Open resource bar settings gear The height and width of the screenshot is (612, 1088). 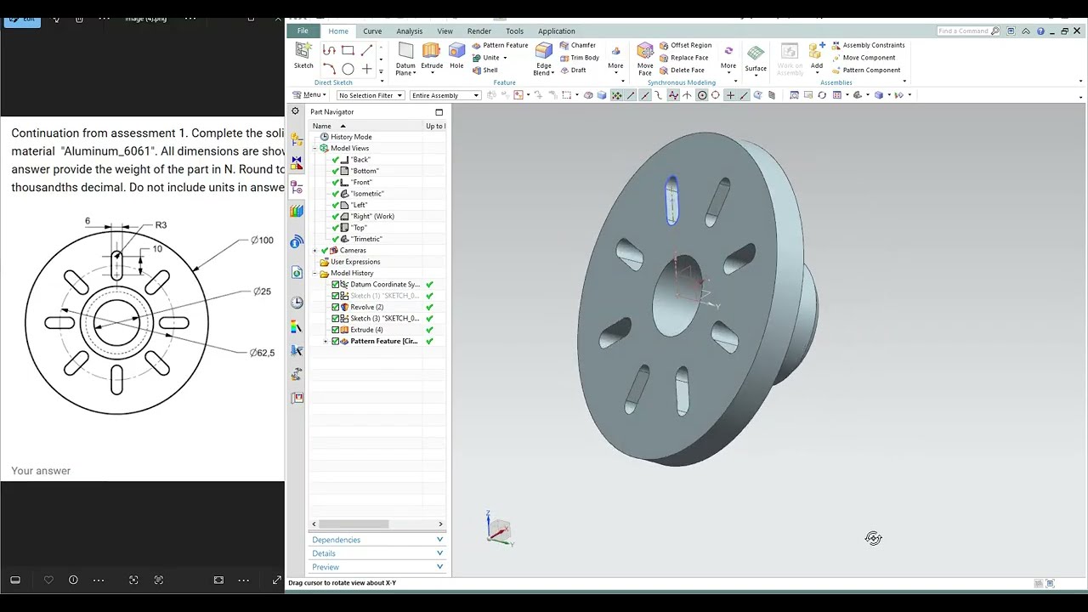(x=296, y=111)
